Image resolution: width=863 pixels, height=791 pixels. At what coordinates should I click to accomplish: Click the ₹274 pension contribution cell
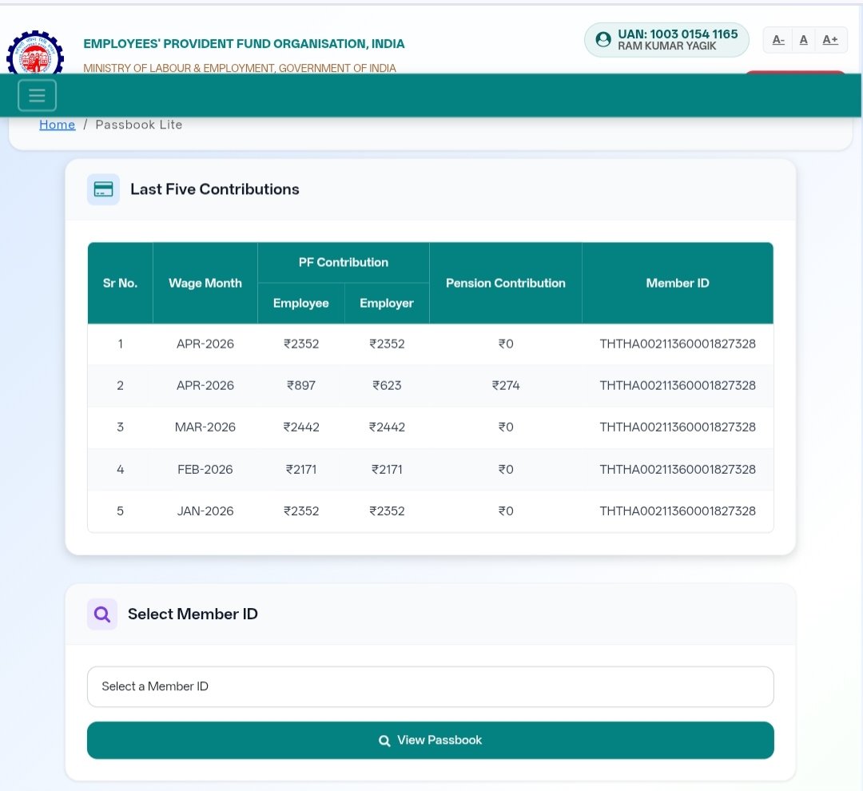point(506,385)
